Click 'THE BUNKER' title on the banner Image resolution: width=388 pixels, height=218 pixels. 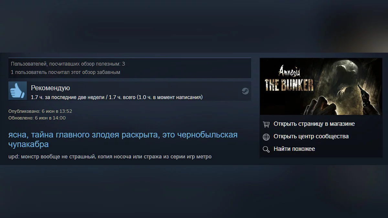289,85
